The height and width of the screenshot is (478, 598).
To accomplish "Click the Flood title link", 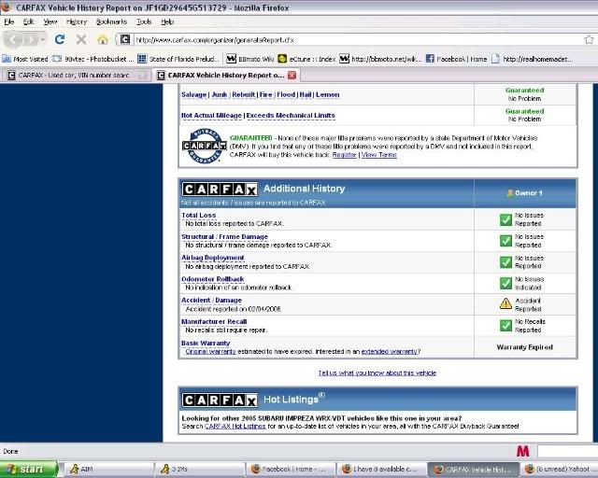I will click(286, 94).
